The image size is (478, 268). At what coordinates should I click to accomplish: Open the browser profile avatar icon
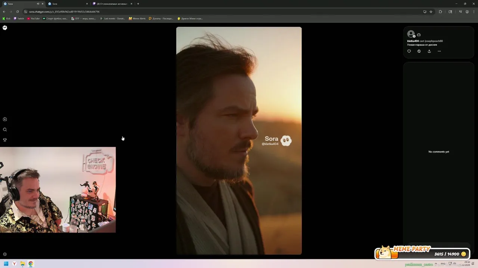tap(467, 12)
